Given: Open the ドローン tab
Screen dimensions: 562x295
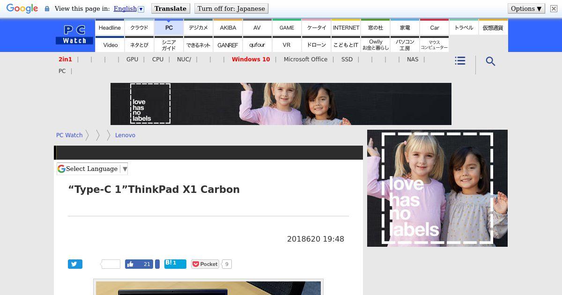Looking at the screenshot, I should tap(316, 44).
